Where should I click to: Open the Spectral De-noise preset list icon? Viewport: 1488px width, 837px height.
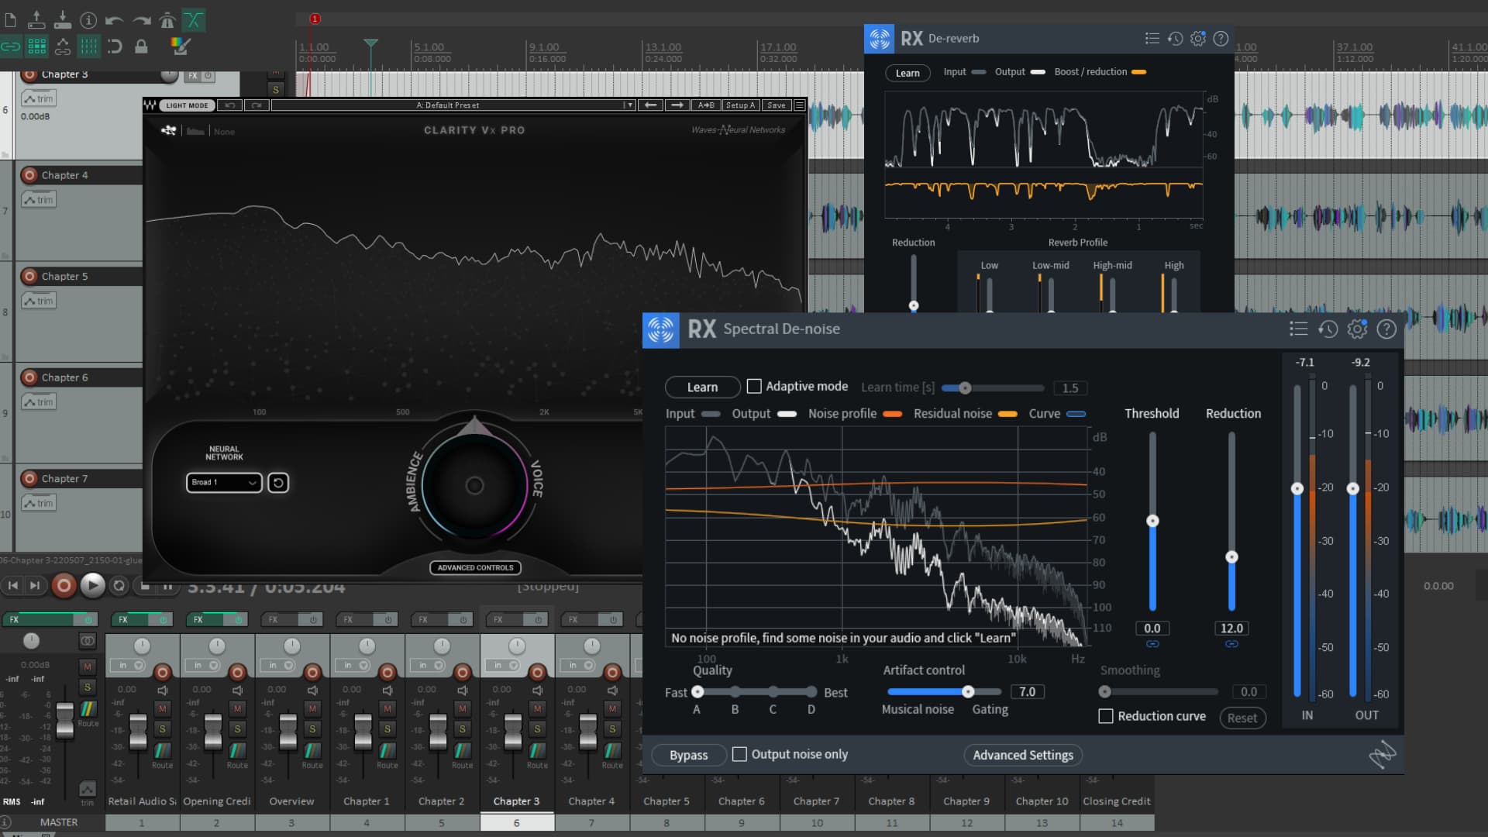click(1298, 329)
